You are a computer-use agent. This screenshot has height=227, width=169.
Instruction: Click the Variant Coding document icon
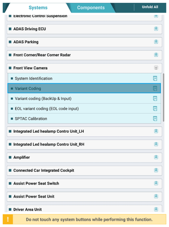155,89
